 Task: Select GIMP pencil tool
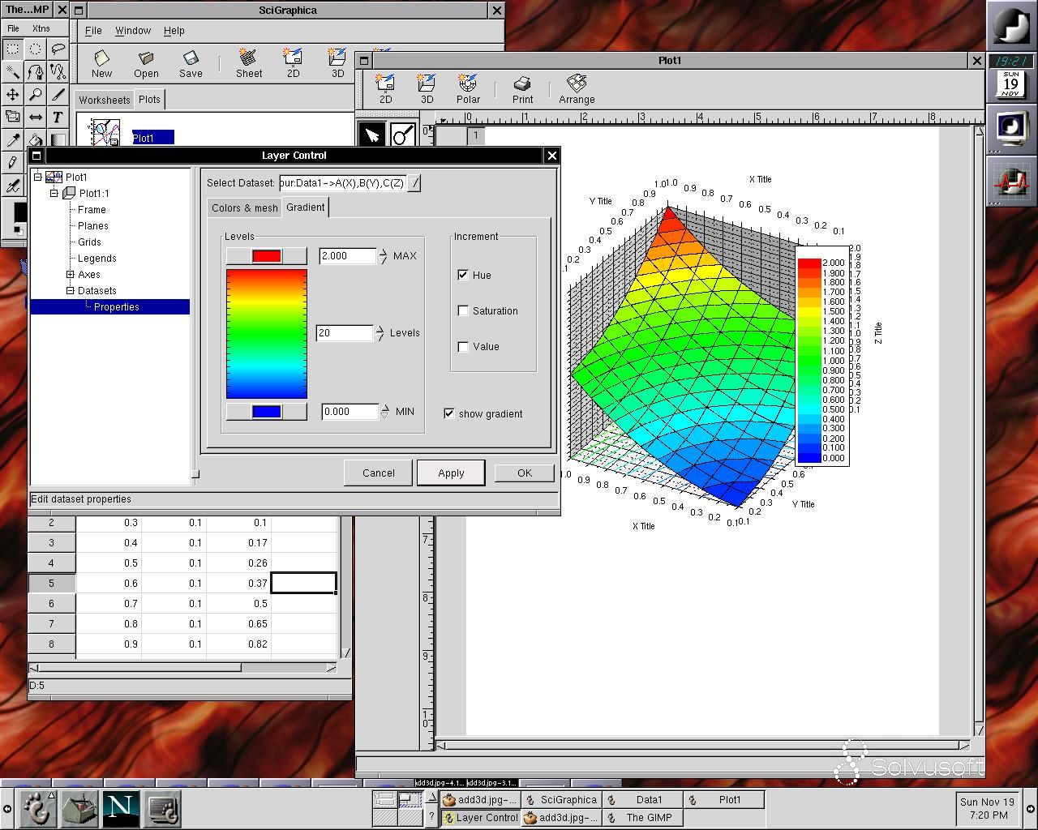12,162
